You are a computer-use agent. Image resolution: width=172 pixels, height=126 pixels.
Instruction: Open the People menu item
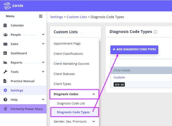point(23,35)
